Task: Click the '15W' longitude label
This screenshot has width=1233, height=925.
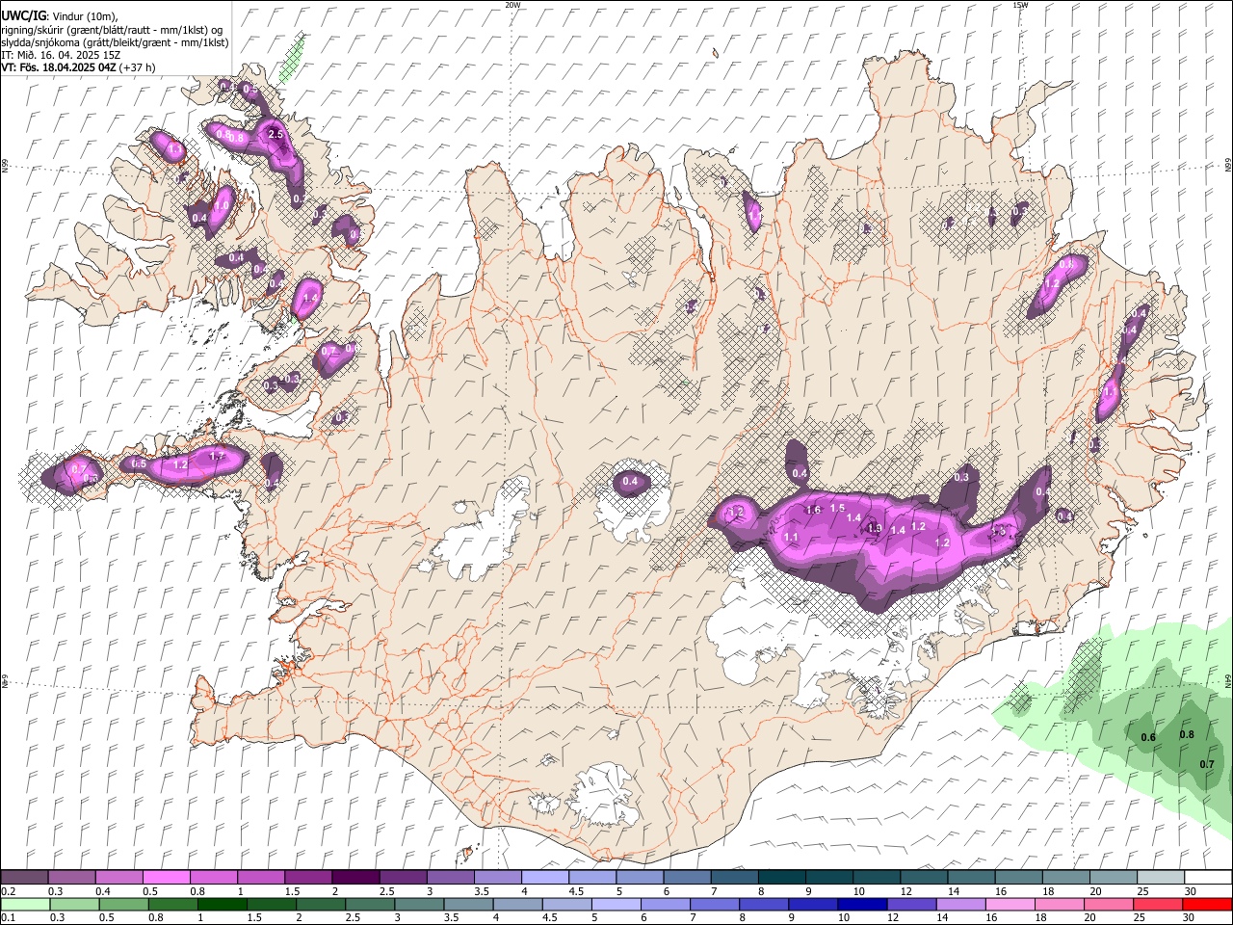Action: pyautogui.click(x=1019, y=5)
